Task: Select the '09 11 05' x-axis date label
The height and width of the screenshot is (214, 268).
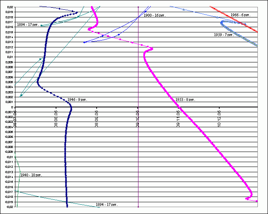Action: pyautogui.click(x=178, y=118)
